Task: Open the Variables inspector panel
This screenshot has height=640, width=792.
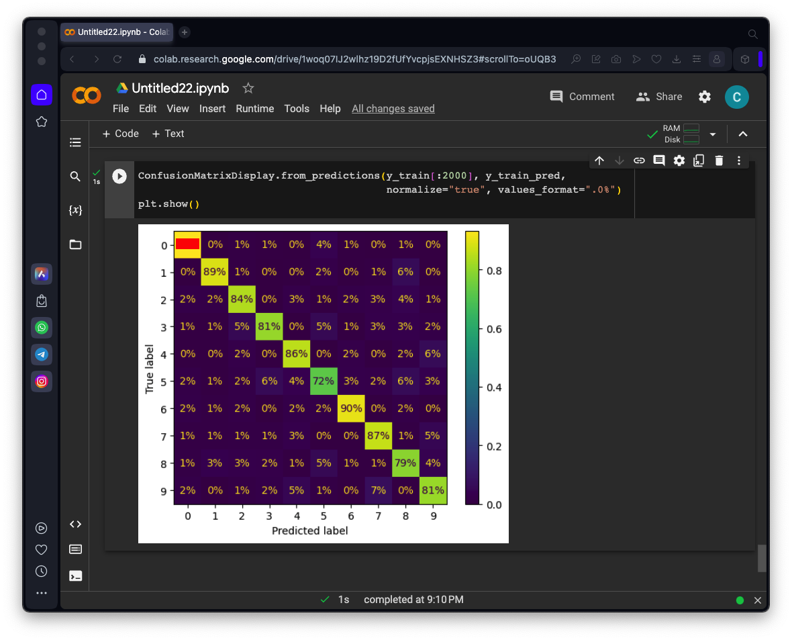Action: coord(75,210)
